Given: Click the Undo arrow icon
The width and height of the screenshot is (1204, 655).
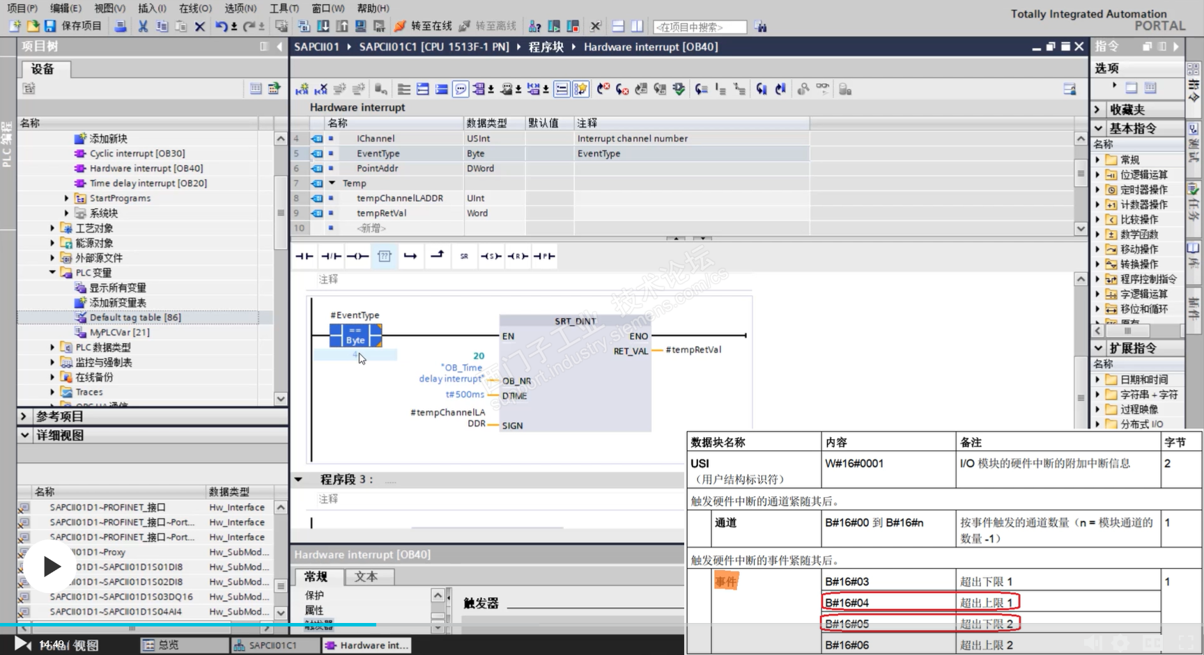Looking at the screenshot, I should 222,26.
